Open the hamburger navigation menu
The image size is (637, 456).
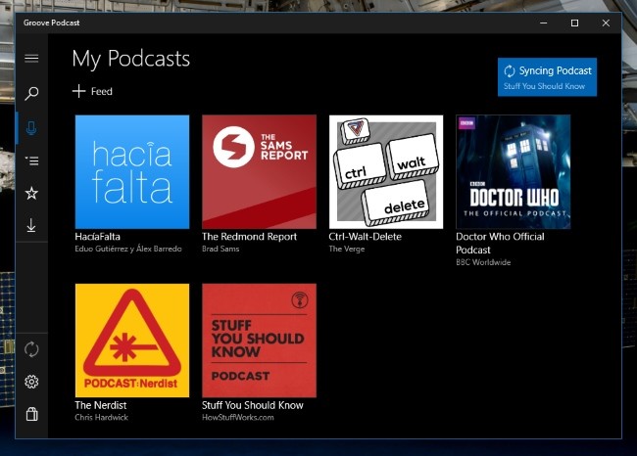coord(31,59)
